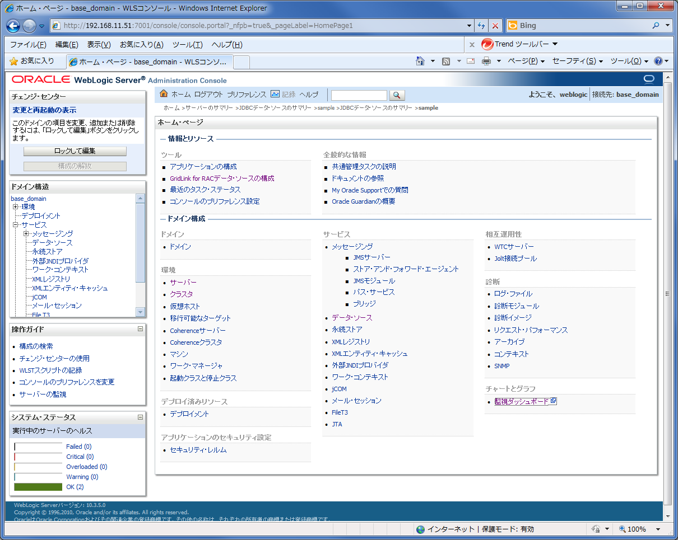Open the ヘルプ menu in IE menu bar

[227, 45]
